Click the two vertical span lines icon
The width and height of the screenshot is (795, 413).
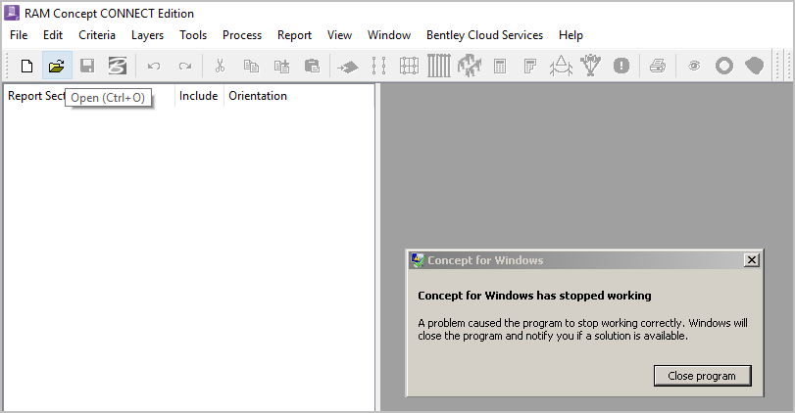click(x=378, y=66)
